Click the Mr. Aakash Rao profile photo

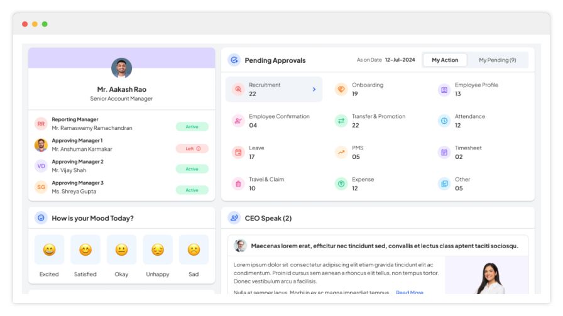pyautogui.click(x=121, y=68)
